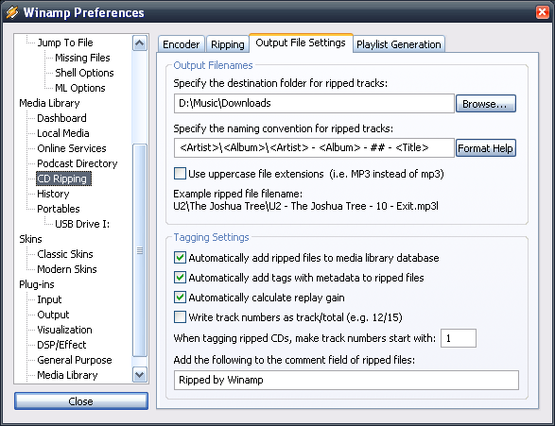
Task: Open the Browse folder dialog
Action: coord(485,104)
